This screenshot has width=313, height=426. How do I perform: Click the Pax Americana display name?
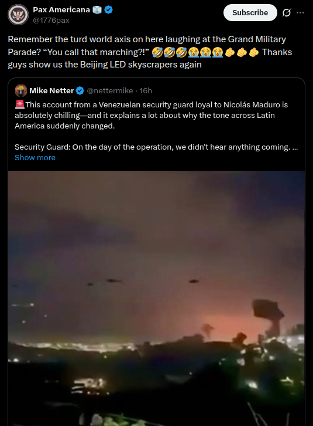61,10
